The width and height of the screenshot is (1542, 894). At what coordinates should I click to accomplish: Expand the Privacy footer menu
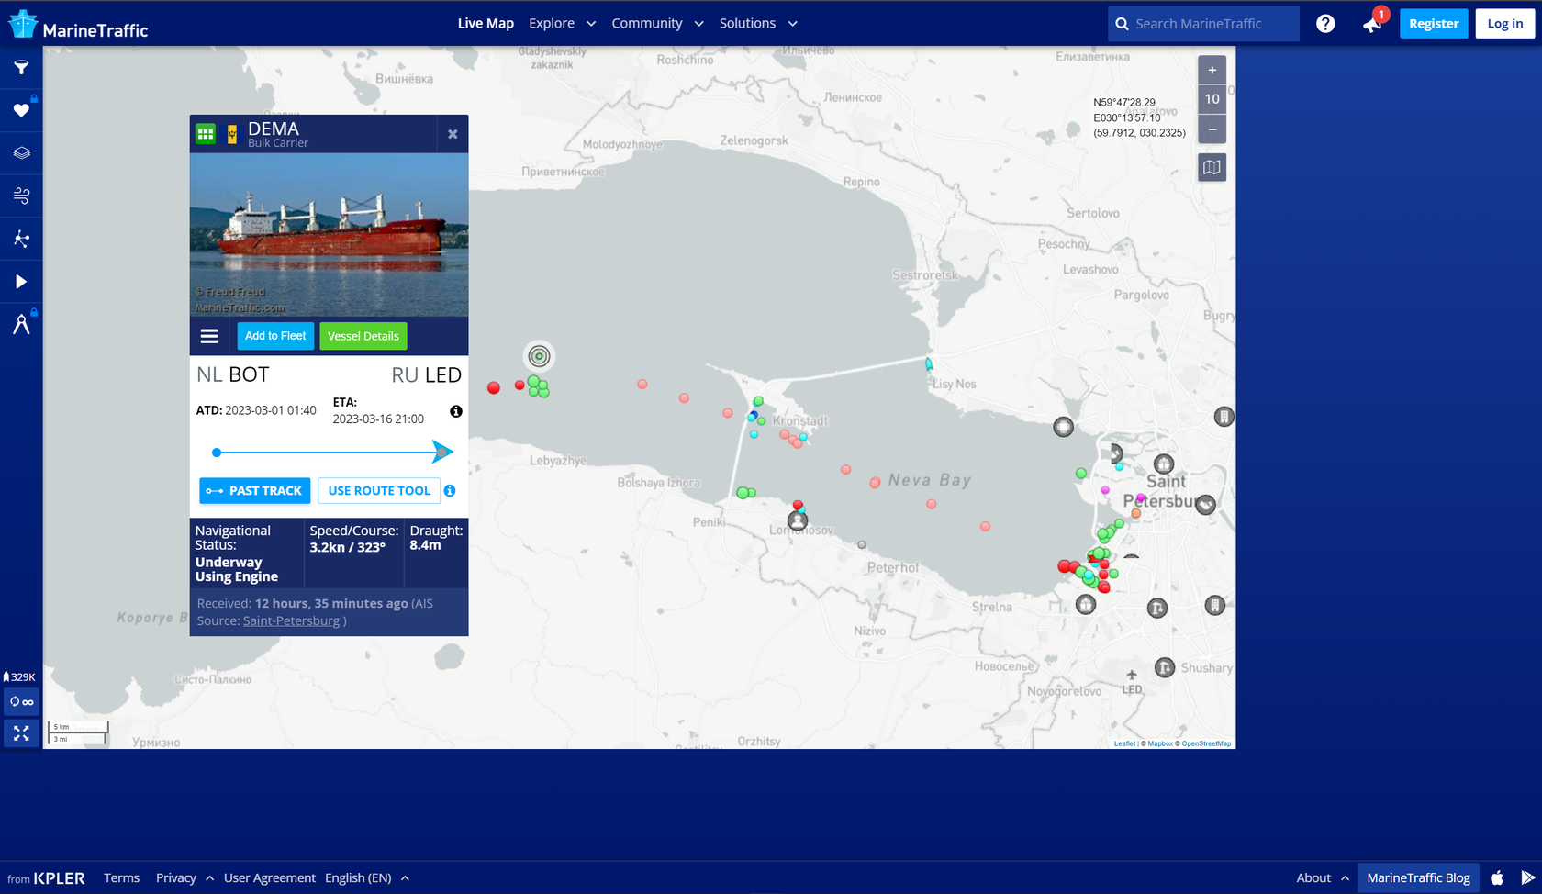(x=184, y=877)
